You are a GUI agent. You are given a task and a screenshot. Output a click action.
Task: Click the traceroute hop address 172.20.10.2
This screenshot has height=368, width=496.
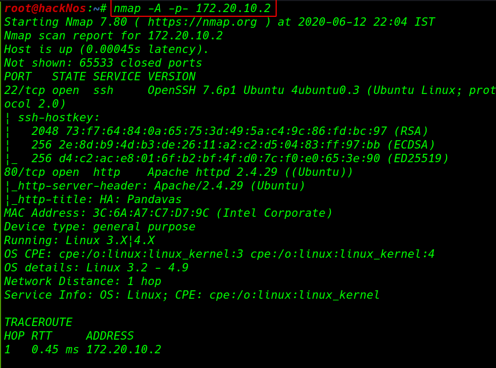124,350
